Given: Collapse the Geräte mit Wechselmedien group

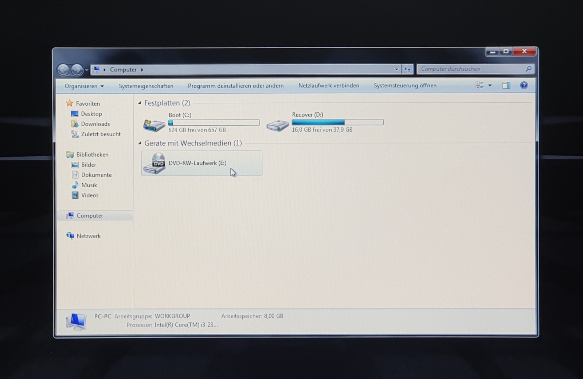Looking at the screenshot, I should 140,143.
